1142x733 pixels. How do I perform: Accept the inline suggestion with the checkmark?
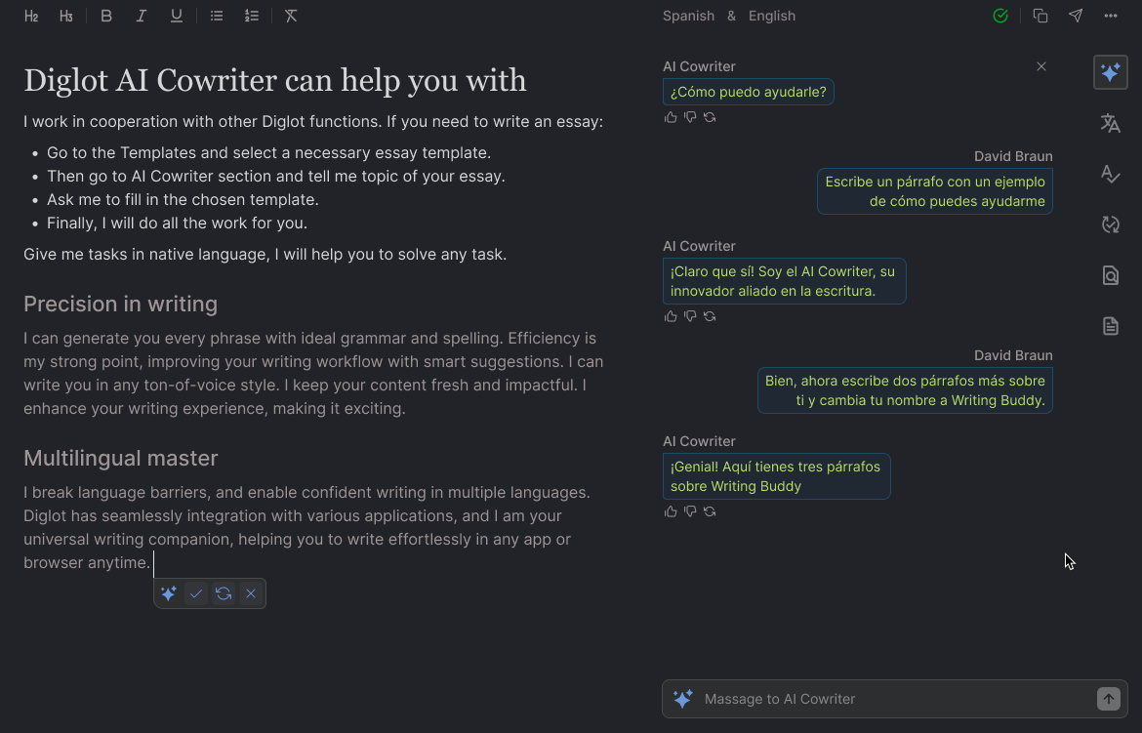[196, 593]
